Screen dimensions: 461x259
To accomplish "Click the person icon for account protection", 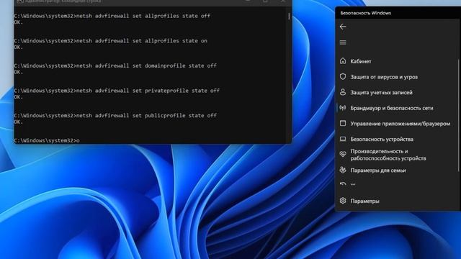I will (x=343, y=92).
